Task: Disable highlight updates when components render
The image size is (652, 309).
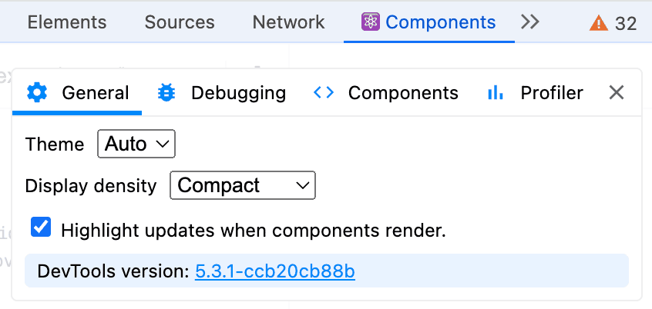Action: (x=41, y=228)
